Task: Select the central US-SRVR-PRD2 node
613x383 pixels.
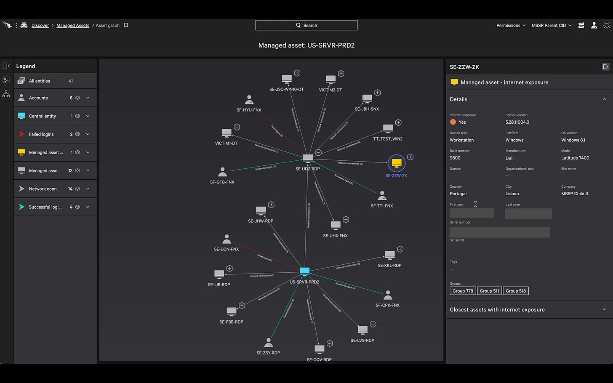Action: point(305,271)
